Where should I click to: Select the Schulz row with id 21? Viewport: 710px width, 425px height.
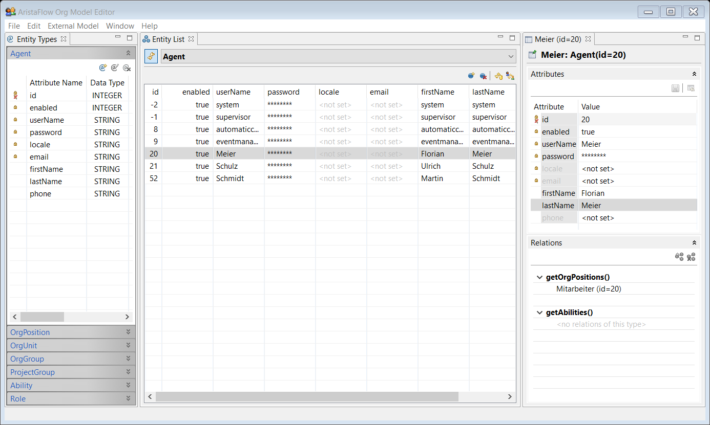point(330,166)
